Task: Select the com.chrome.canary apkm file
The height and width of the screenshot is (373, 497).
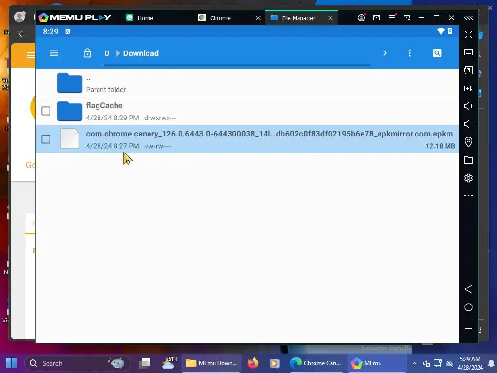Action: point(247,139)
